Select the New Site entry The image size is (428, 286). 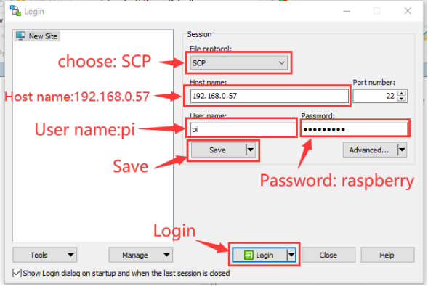click(37, 36)
